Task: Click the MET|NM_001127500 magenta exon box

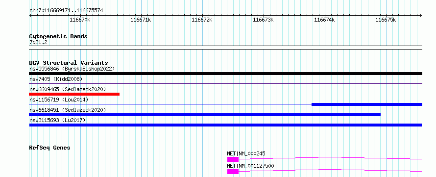Action: (233, 172)
